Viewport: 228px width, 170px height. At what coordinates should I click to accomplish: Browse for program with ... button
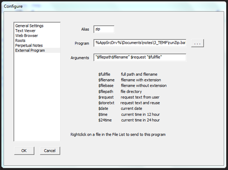click(197, 43)
